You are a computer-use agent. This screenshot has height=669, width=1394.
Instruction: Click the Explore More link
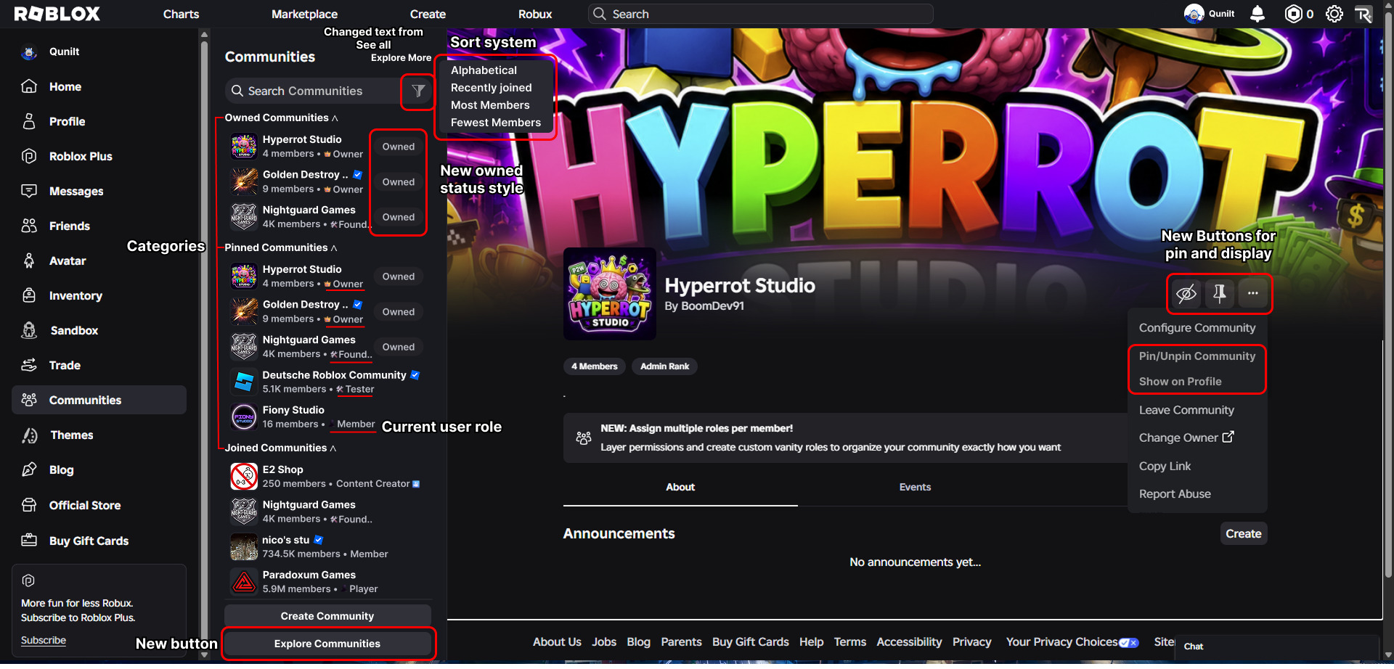[x=401, y=58]
